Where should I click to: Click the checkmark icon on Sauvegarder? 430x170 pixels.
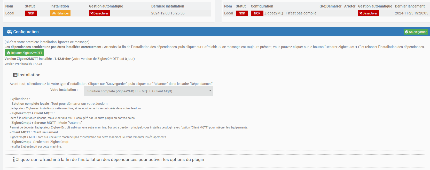(x=406, y=32)
